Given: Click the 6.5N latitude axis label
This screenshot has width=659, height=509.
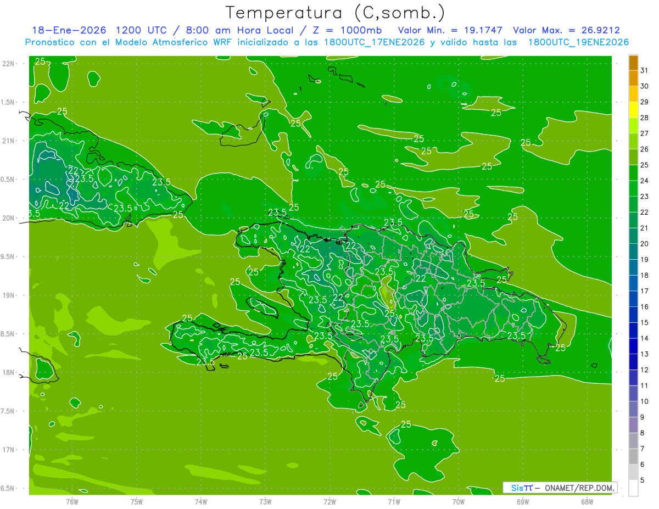Looking at the screenshot, I should coord(8,488).
